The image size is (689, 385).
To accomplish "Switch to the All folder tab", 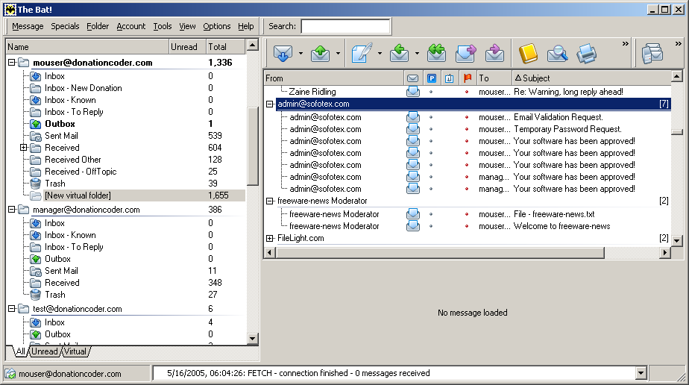I will pos(20,351).
